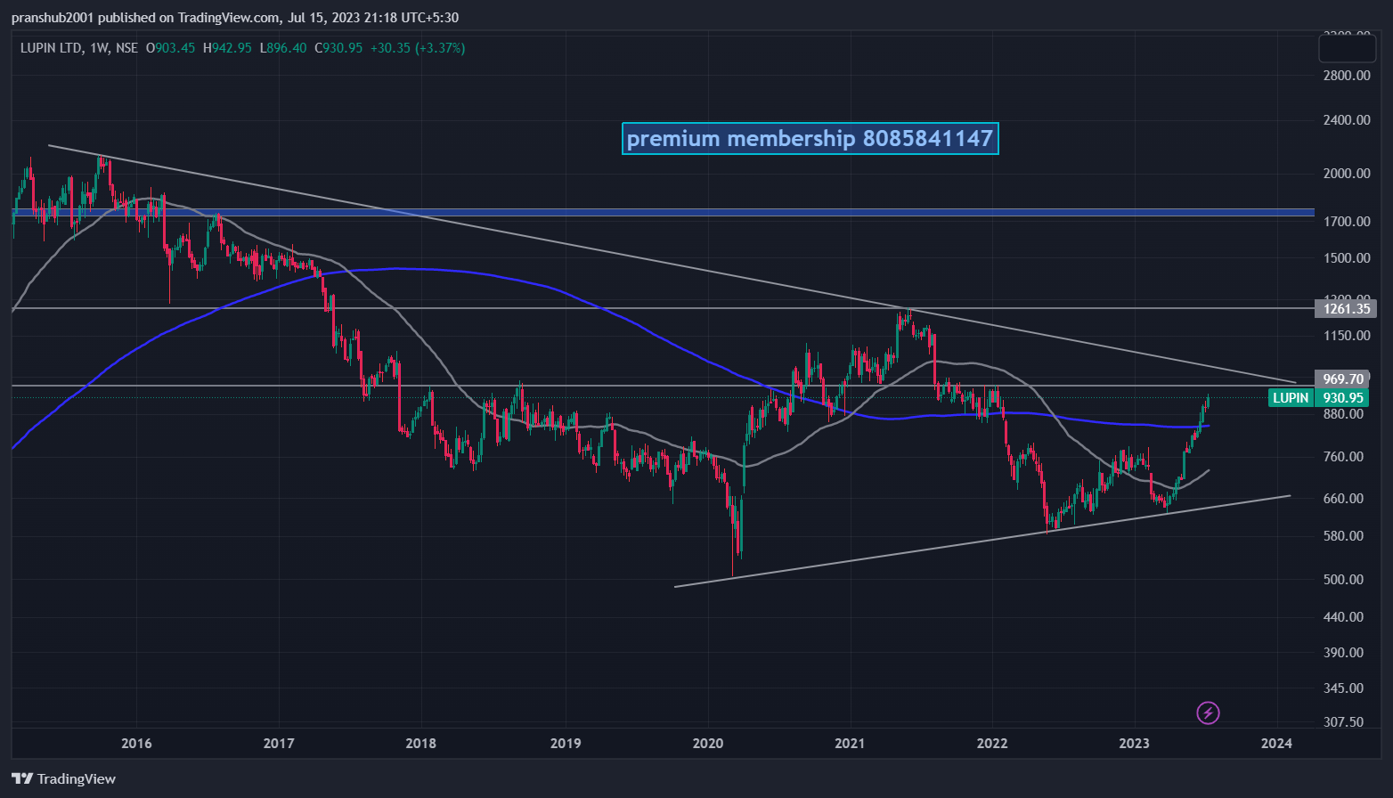
Task: Click the low value L896.40
Action: (283, 48)
